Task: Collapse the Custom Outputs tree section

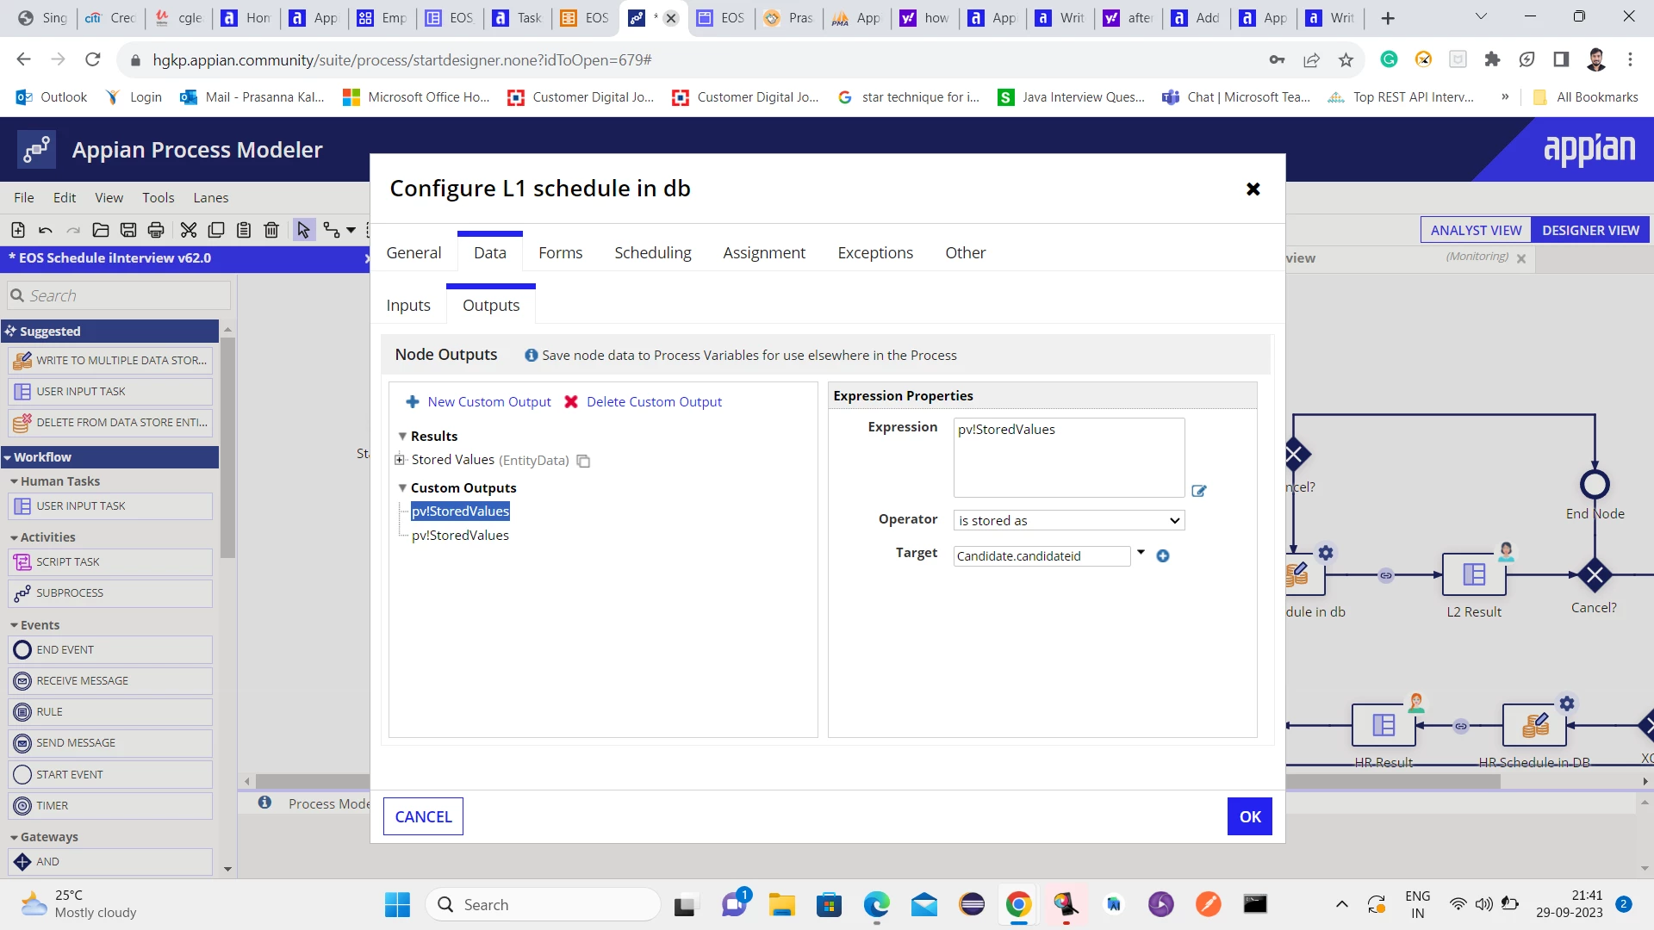Action: click(x=402, y=488)
